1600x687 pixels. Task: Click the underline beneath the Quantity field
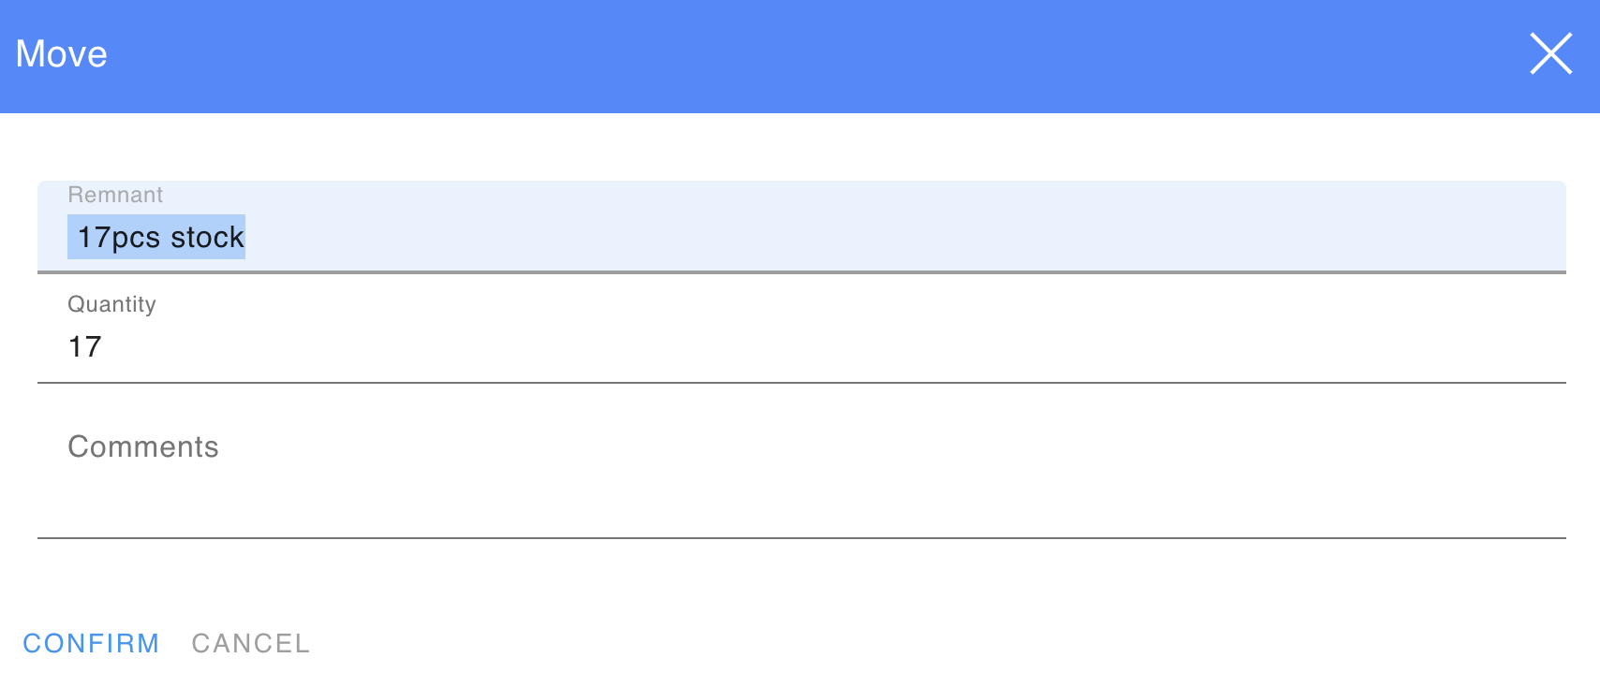801,383
